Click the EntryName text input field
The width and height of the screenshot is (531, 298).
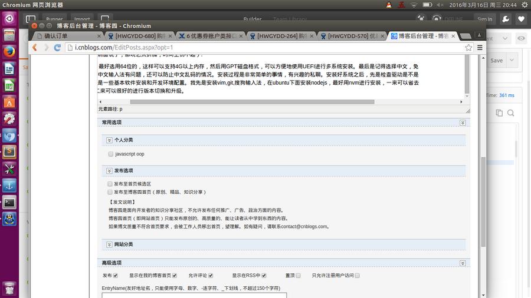(x=194, y=295)
